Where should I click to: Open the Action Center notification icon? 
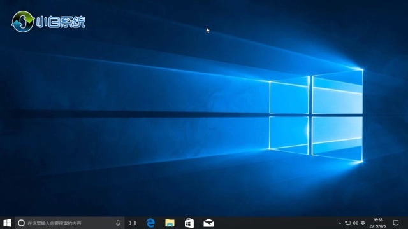click(396, 223)
